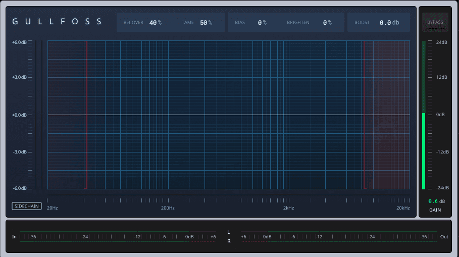Screen dimensions: 459x257
Task: Click the Brighten value 0 %
Action: [327, 23]
